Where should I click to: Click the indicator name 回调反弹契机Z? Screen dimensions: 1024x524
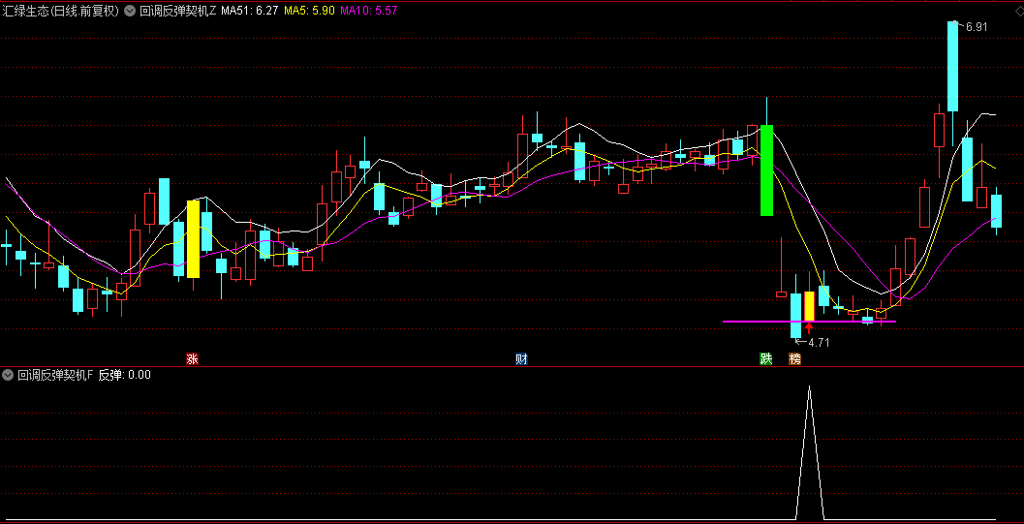[x=177, y=11]
